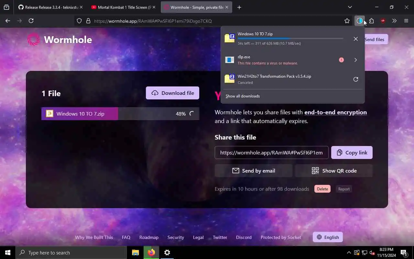The image size is (414, 259).
Task: Select the Wormhole tab
Action: pyautogui.click(x=196, y=7)
